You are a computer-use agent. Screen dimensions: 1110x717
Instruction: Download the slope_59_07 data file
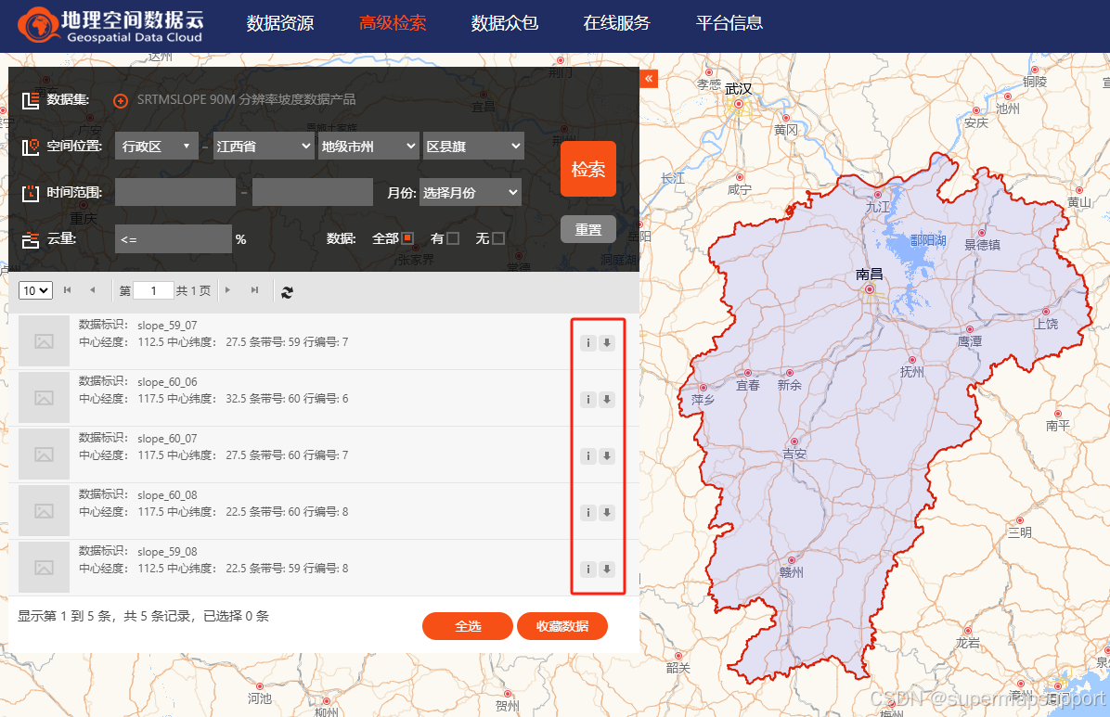coord(606,342)
